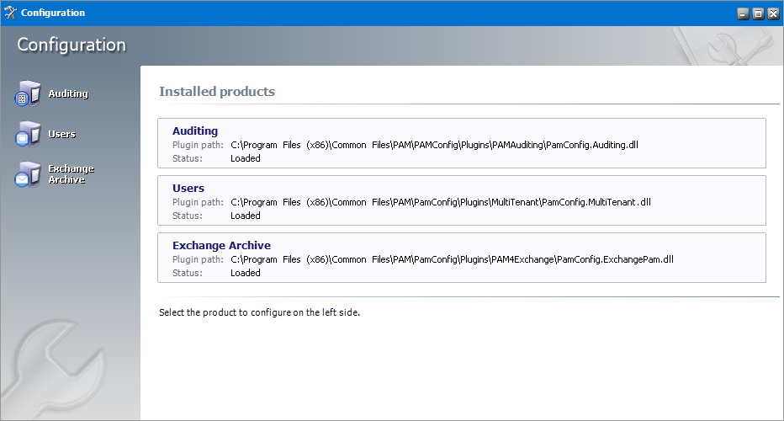Open the Auditing sidebar label
Viewport: 784px width, 421px height.
coord(68,93)
